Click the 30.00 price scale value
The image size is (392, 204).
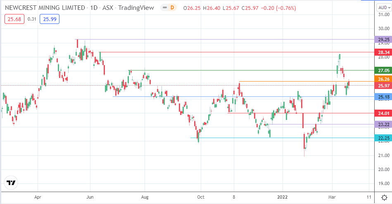pyautogui.click(x=384, y=29)
